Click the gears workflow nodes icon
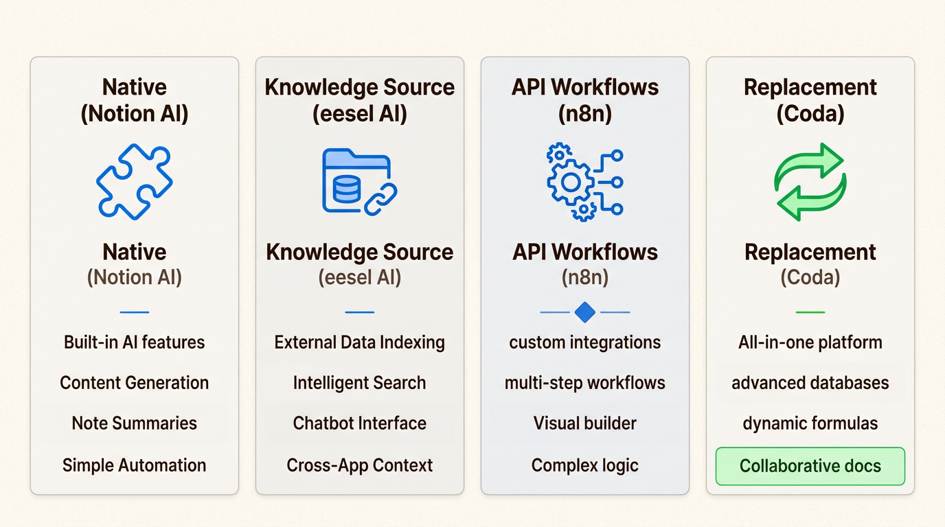This screenshot has width=945, height=527. pos(584,181)
